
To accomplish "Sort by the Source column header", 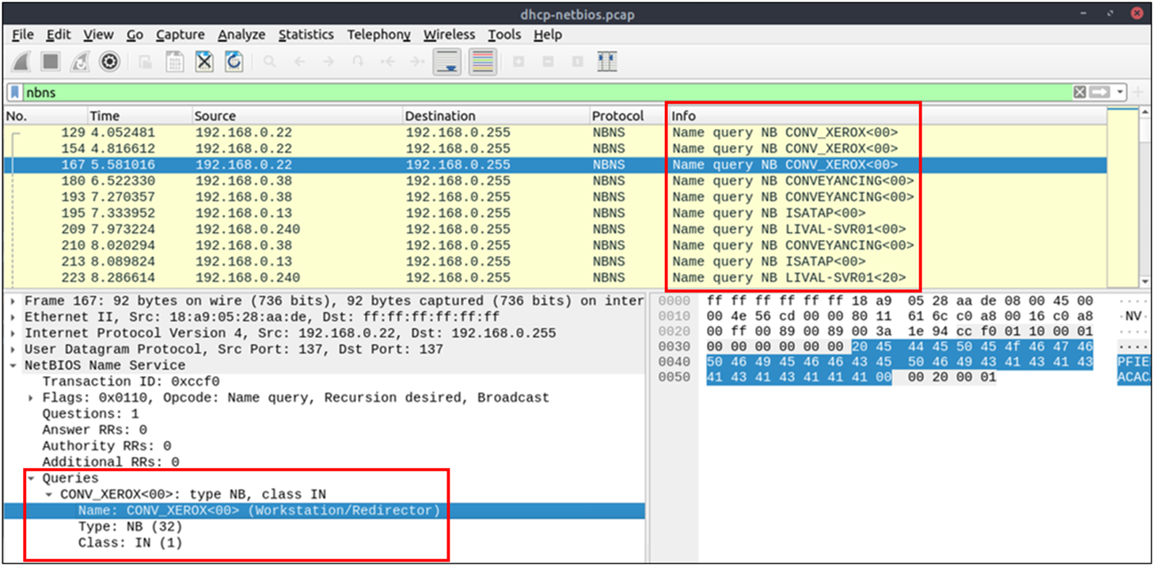I will pos(296,116).
